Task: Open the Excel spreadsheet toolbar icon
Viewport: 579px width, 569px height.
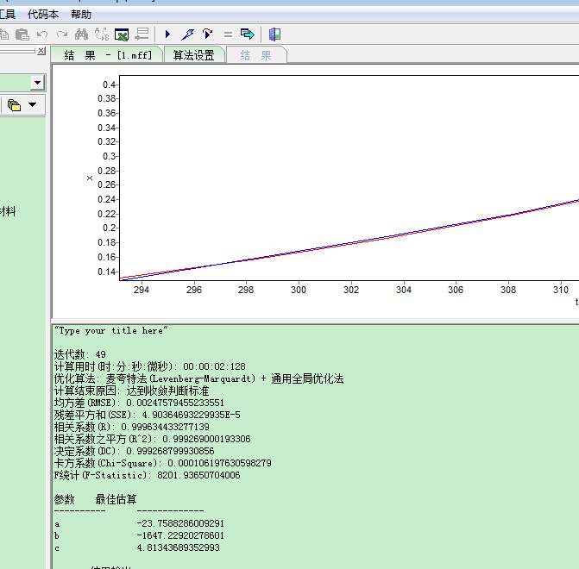Action: click(122, 34)
